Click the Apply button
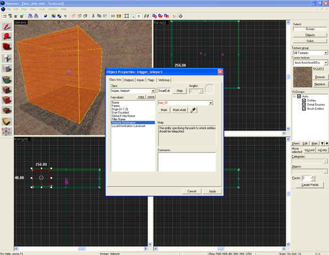 [x=212, y=191]
